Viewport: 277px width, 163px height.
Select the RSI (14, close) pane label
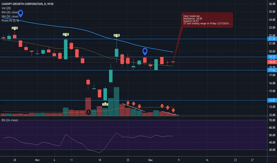(10, 120)
